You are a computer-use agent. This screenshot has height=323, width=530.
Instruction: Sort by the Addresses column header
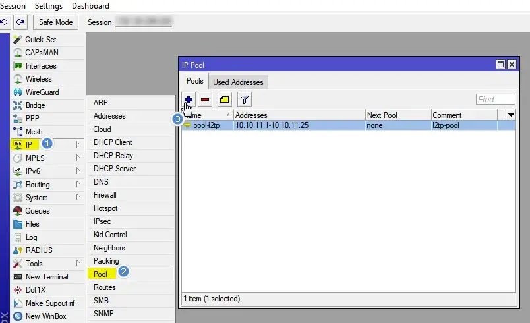pyautogui.click(x=299, y=115)
